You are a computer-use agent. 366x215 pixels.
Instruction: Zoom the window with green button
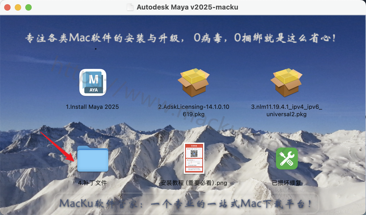28,7
